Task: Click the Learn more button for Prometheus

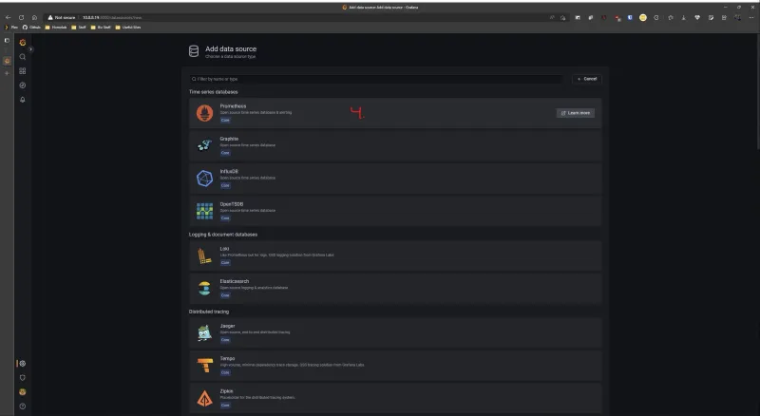Action: 576,113
